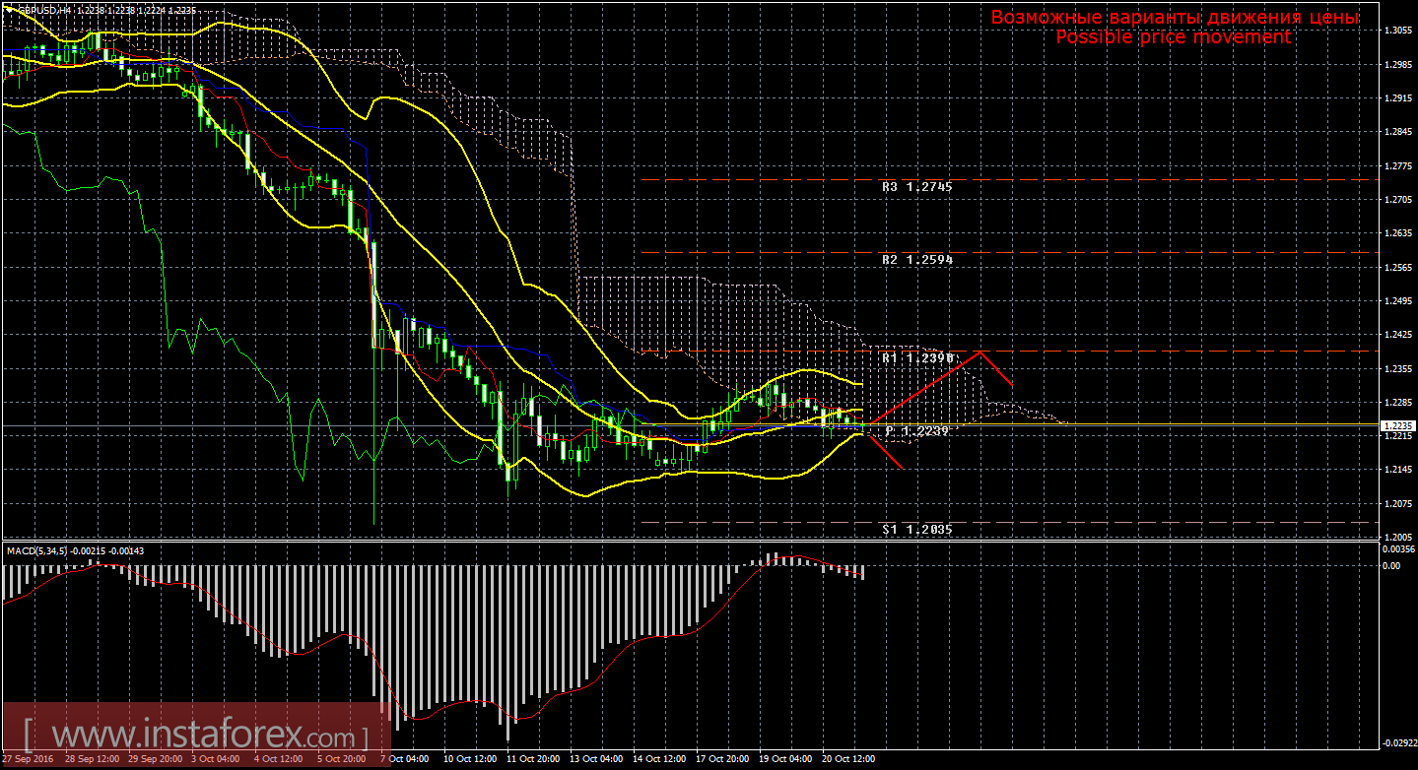Click the 19 Oct 04:00 time axis label
The image size is (1418, 770).
(783, 760)
